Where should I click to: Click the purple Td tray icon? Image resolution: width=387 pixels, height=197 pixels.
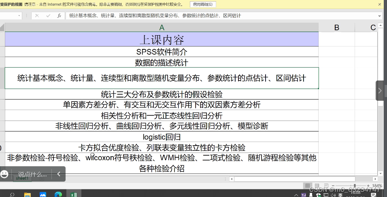click(x=304, y=195)
